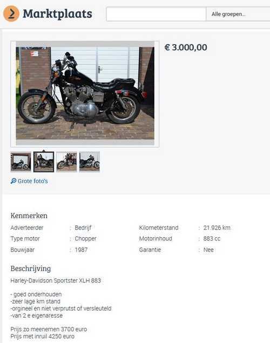Focus the search input field
The image size is (270, 343).
tap(156, 14)
